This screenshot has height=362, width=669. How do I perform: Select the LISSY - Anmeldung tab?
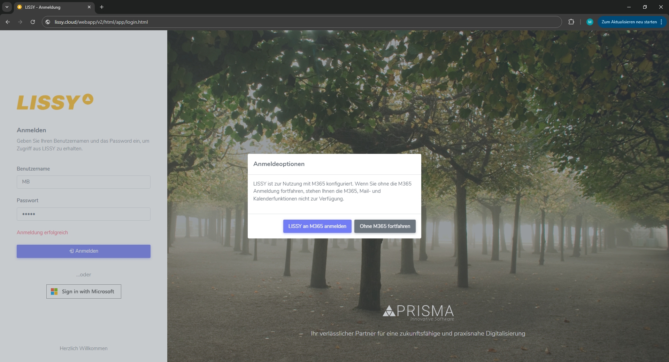54,7
